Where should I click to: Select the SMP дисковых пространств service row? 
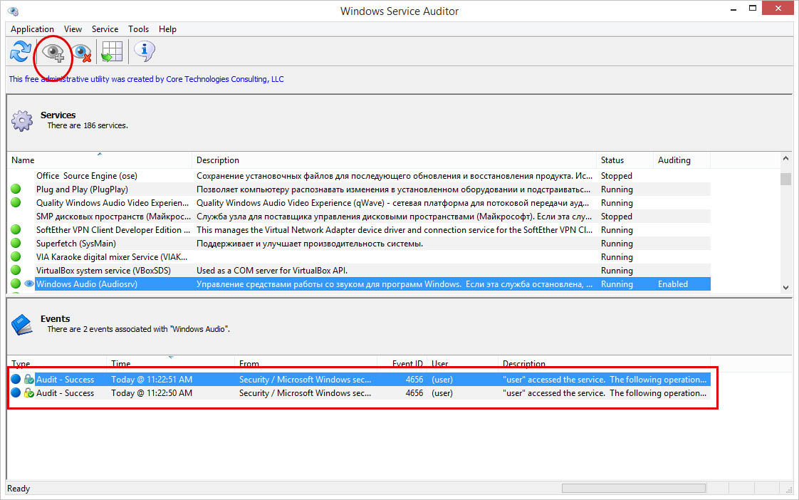(x=359, y=216)
